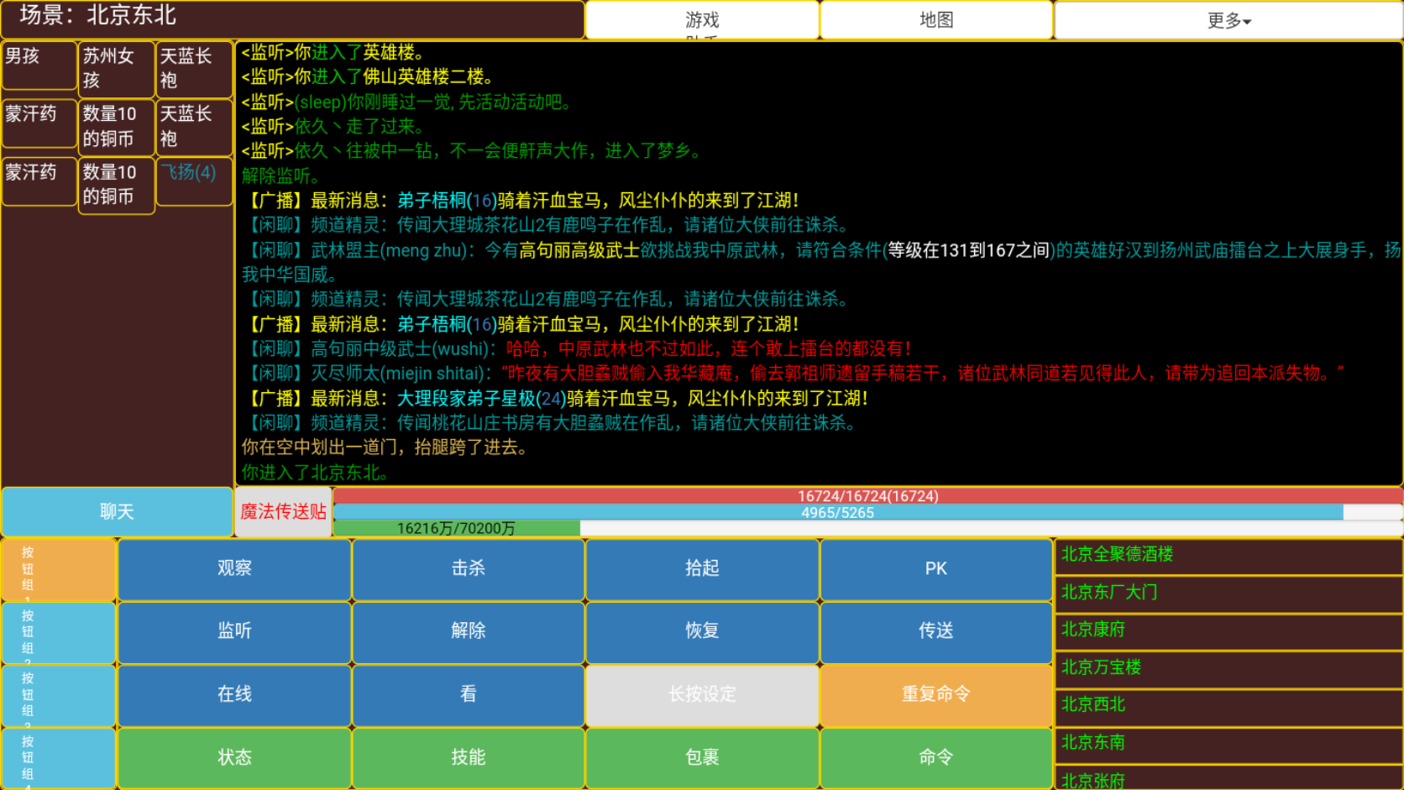Switch to the 地图 (Map) tab
The image size is (1404, 790).
click(x=935, y=20)
